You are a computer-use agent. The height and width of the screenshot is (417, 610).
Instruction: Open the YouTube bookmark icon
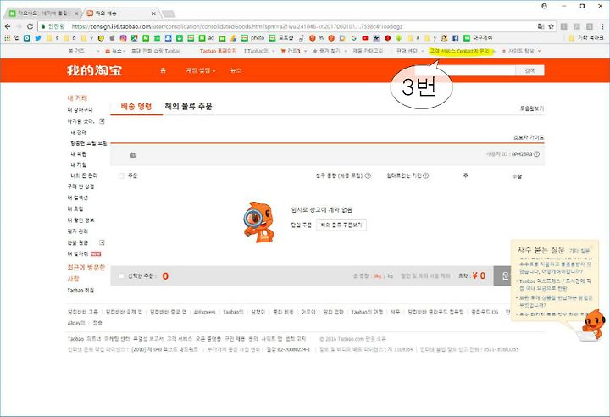pyautogui.click(x=365, y=38)
